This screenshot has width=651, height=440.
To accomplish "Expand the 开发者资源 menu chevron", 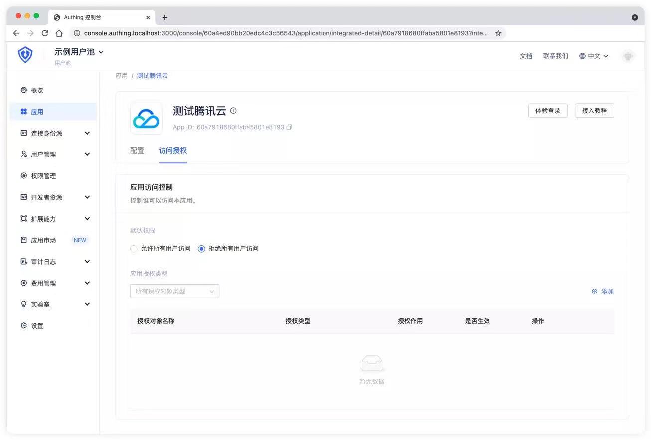I will pyautogui.click(x=87, y=197).
